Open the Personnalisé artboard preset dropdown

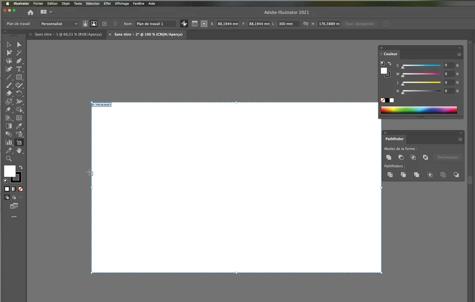59,24
